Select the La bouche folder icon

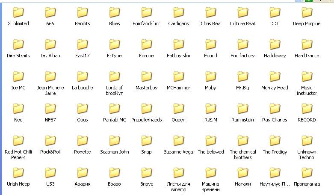83,77
